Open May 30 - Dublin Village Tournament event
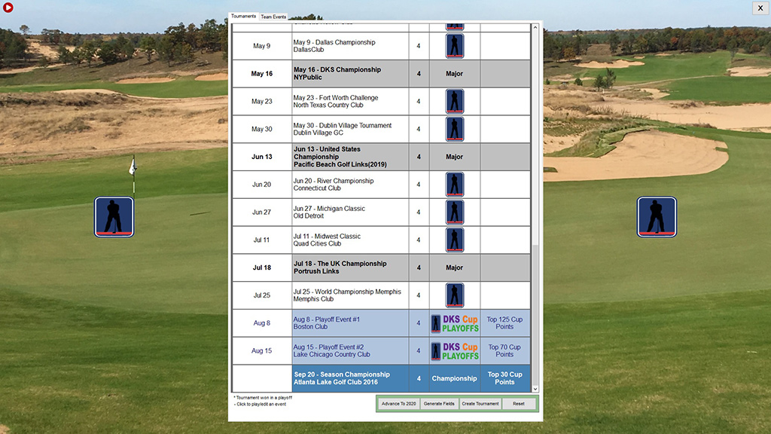 [350, 129]
